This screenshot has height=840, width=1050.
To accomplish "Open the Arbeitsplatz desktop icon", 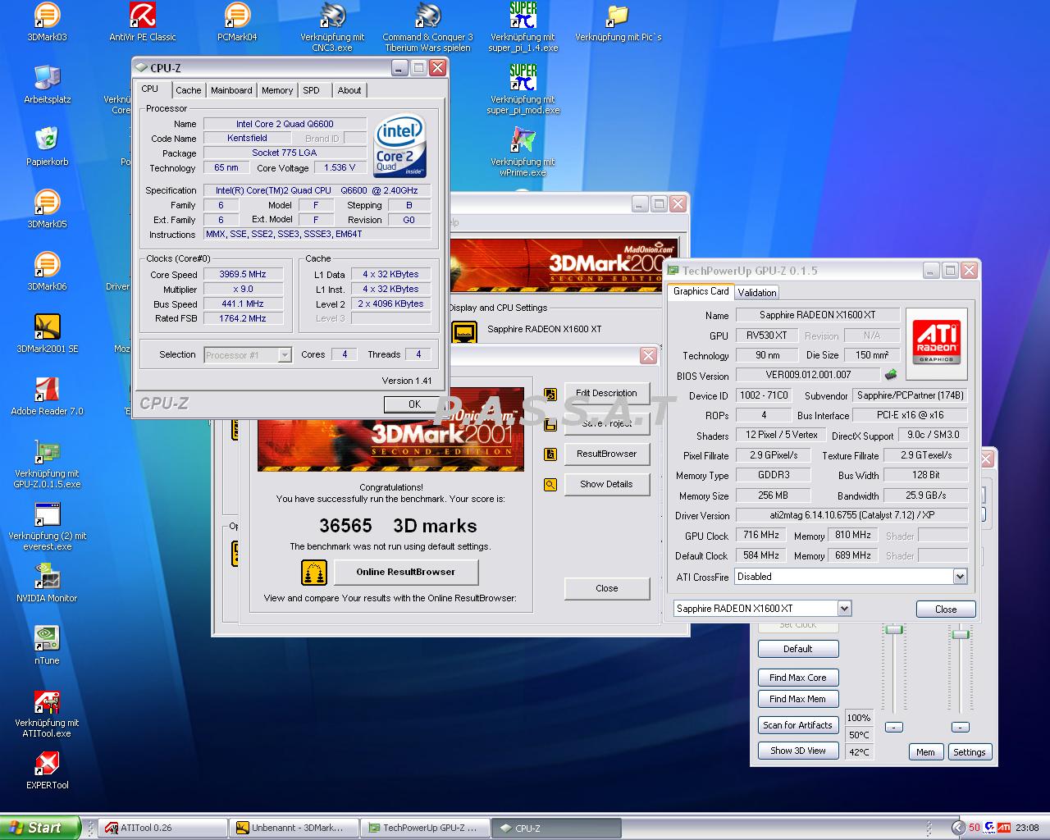I will click(47, 84).
